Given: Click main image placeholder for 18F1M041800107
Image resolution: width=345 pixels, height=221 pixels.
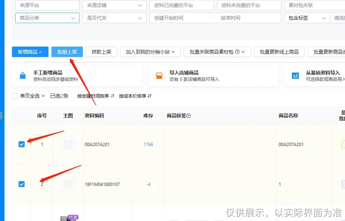Looking at the screenshot, I should pyautogui.click(x=68, y=184).
